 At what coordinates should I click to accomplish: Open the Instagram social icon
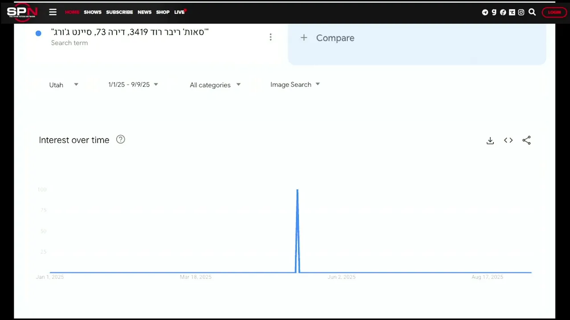pyautogui.click(x=521, y=12)
